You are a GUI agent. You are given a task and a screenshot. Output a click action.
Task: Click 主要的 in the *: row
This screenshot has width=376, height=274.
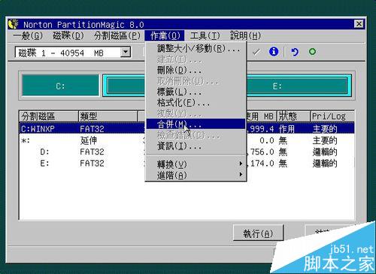[x=325, y=140]
